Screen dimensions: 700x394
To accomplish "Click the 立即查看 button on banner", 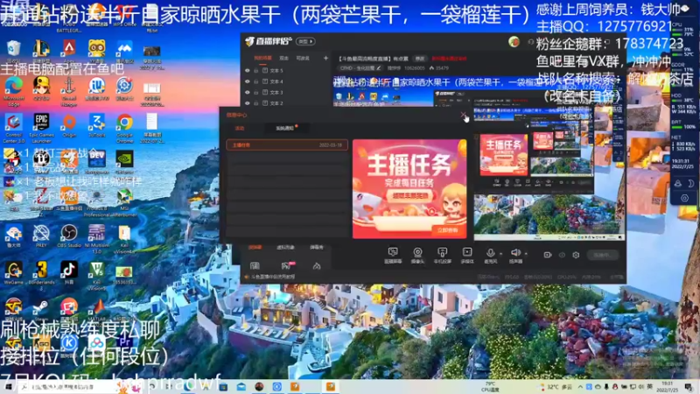I will click(x=447, y=230).
